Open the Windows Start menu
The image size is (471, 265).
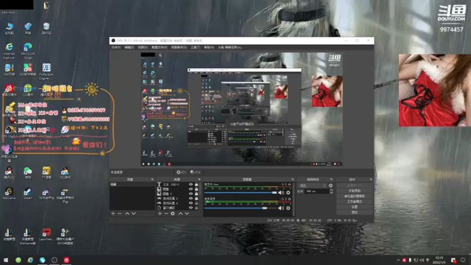(6, 260)
